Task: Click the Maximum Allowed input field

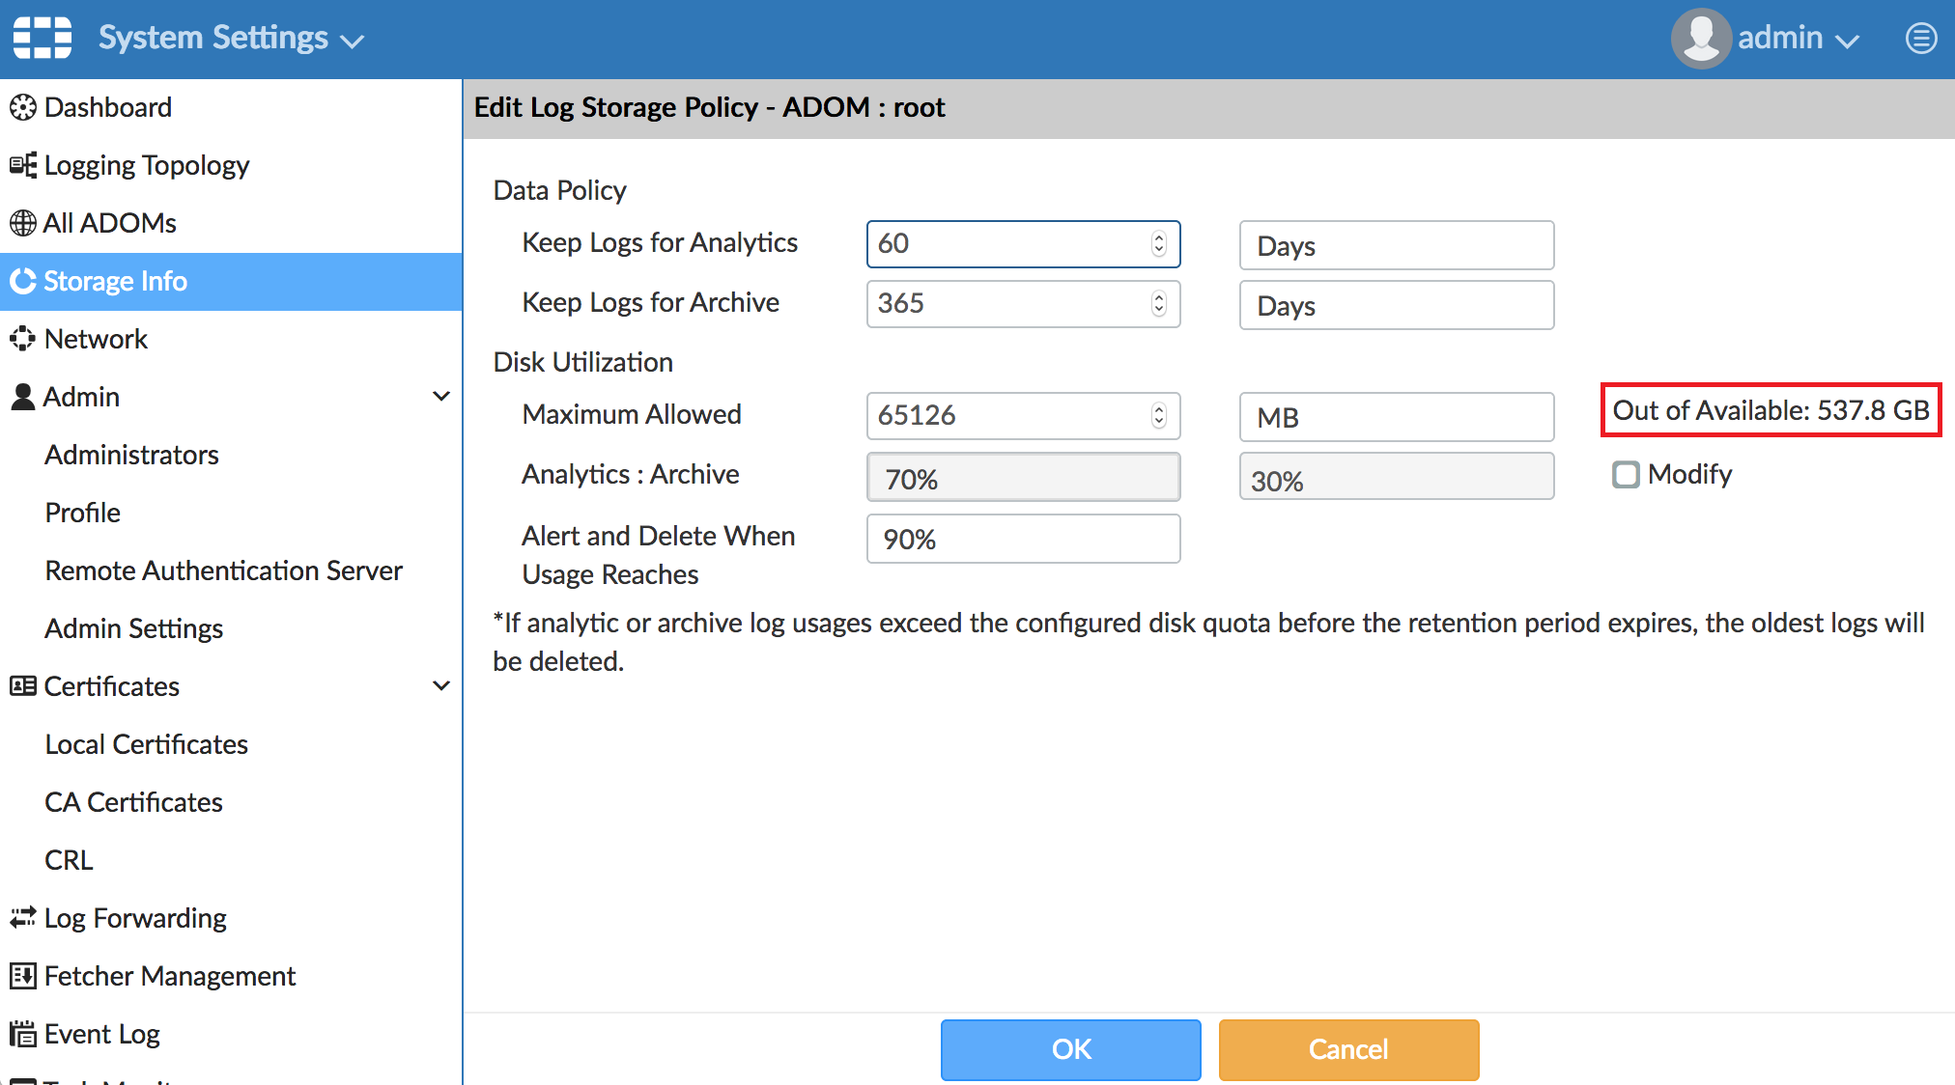Action: coord(1005,415)
